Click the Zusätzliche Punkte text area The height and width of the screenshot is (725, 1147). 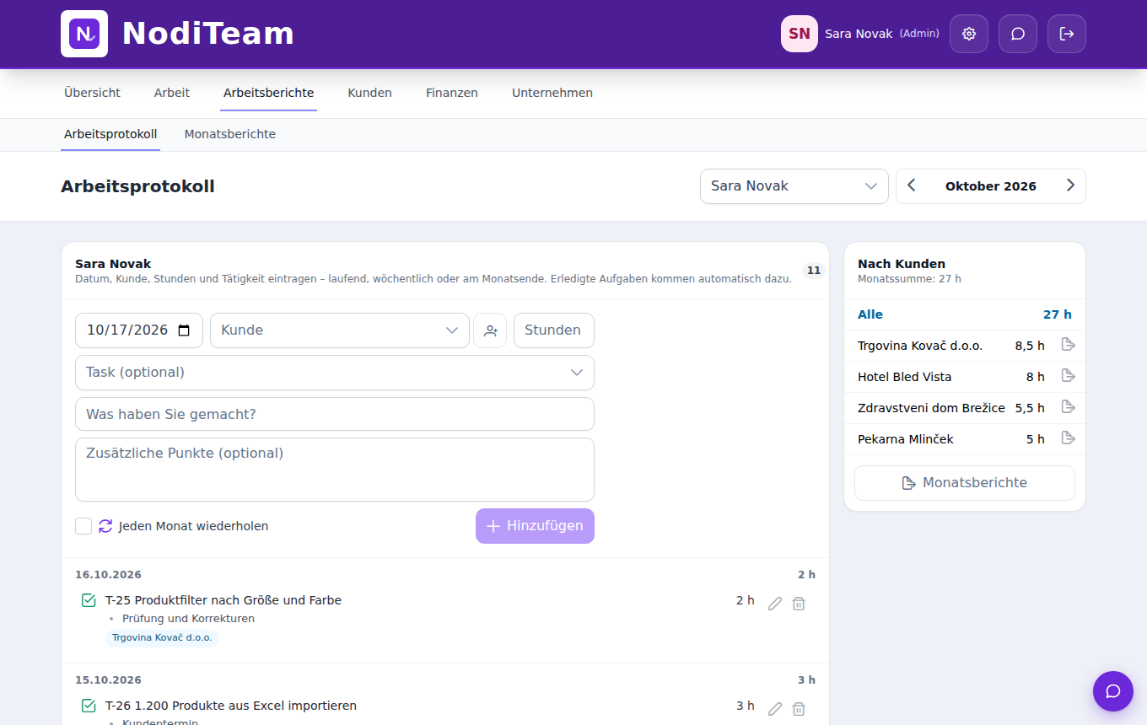335,470
